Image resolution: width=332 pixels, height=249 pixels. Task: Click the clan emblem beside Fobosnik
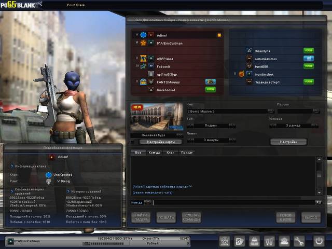click(143, 66)
